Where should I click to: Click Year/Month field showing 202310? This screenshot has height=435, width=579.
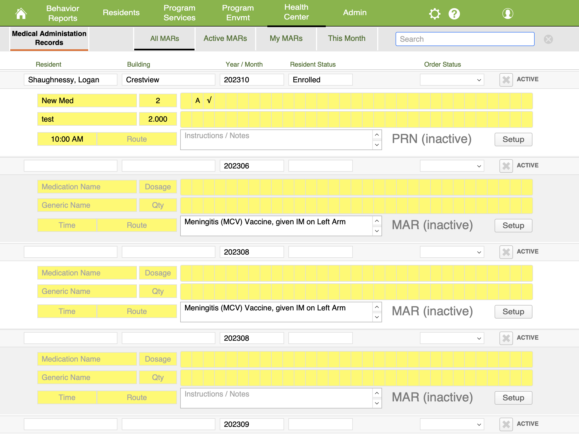252,80
